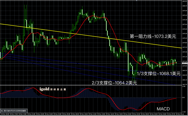Click the 1/3支撑位–1068.1美元 support label
The height and width of the screenshot is (116, 188).
point(159,74)
